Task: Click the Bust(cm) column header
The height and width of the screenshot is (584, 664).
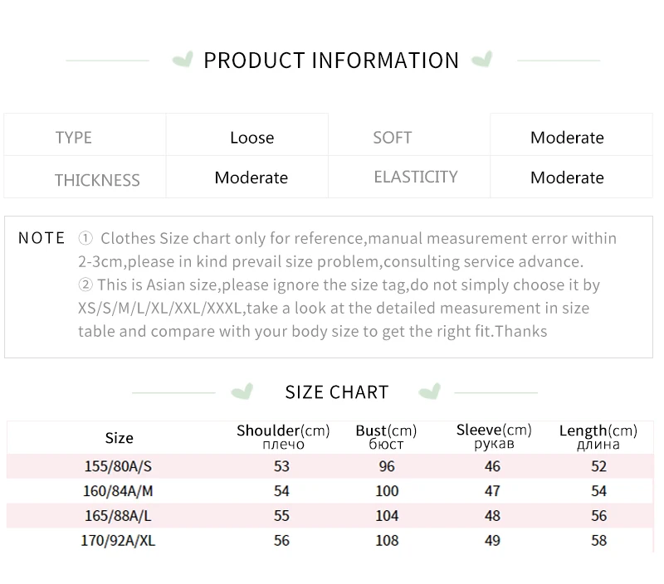Action: click(x=386, y=436)
